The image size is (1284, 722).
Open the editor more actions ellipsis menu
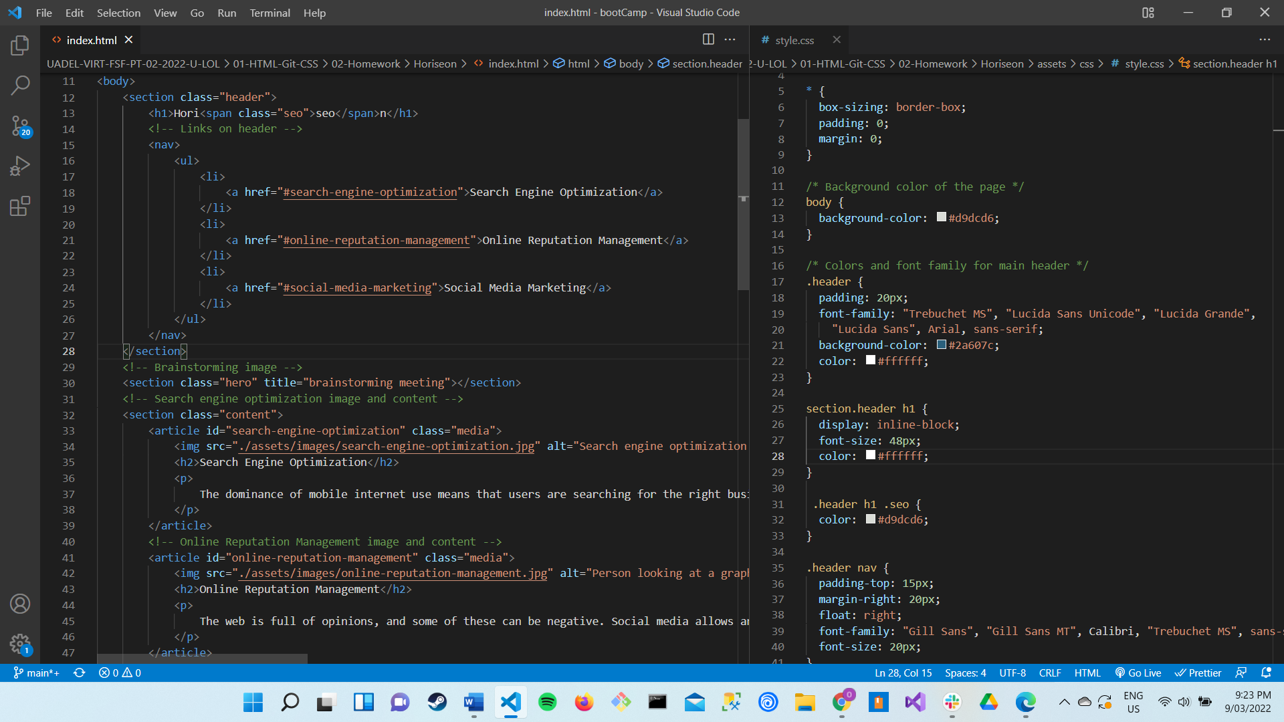click(x=730, y=39)
